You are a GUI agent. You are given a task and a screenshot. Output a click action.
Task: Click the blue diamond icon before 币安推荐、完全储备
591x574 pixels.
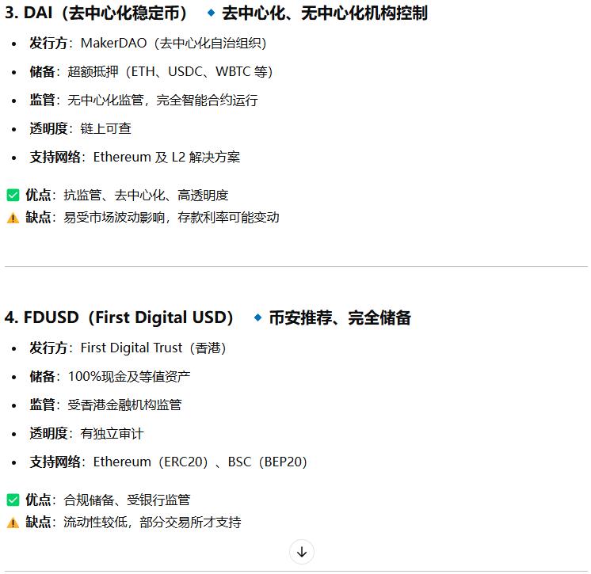257,317
